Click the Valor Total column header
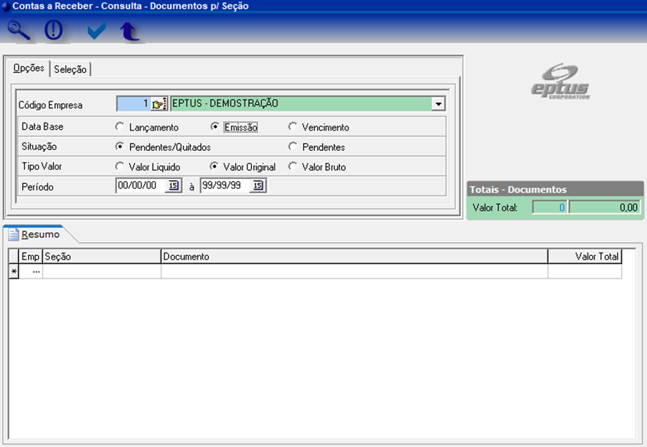The width and height of the screenshot is (647, 447). click(x=584, y=256)
